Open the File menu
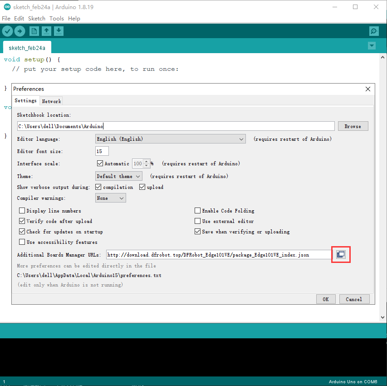 [x=6, y=19]
